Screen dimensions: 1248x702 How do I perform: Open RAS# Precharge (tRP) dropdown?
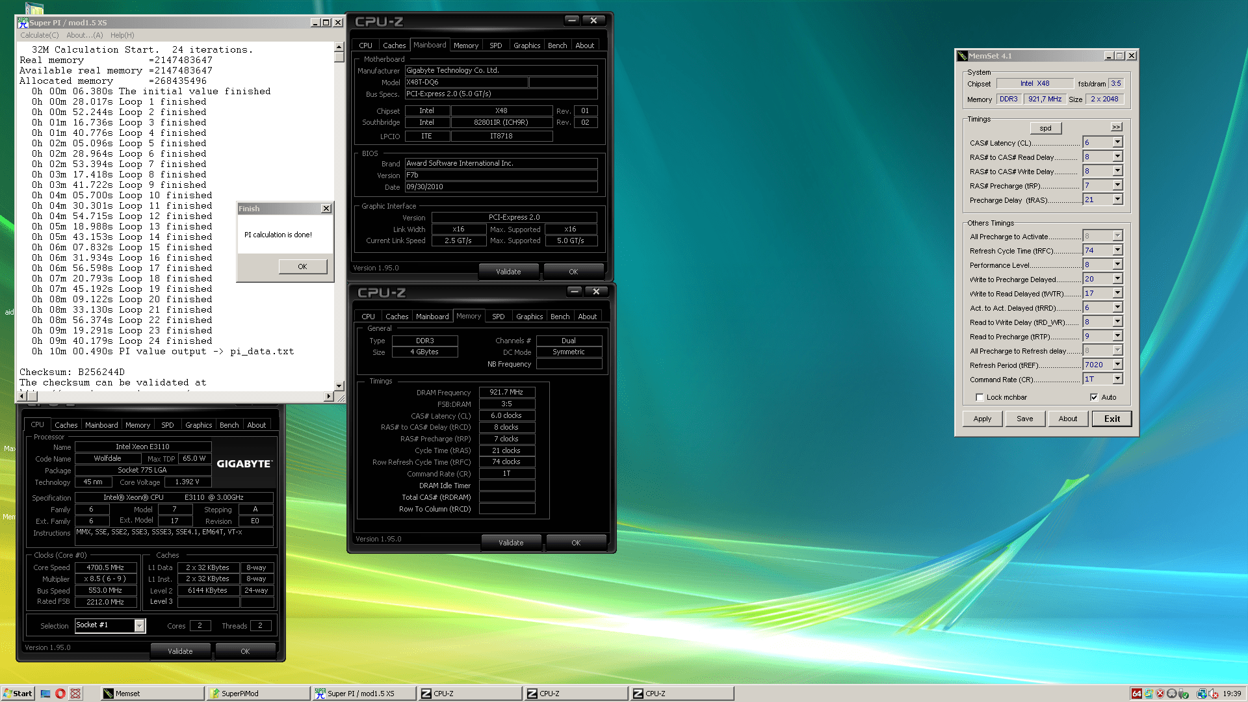coord(1117,185)
